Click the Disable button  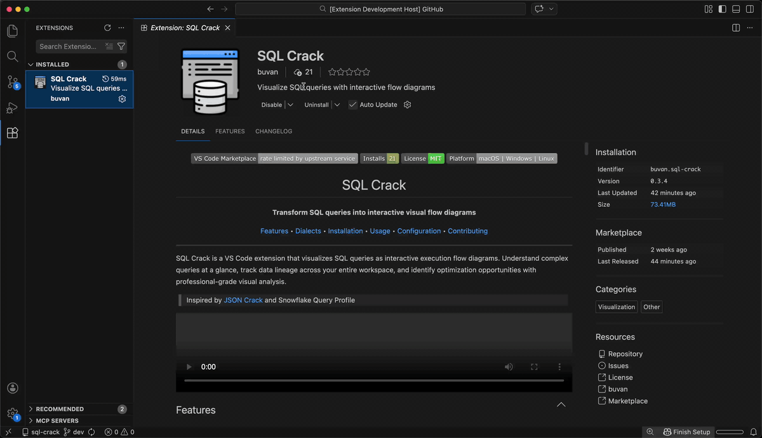point(272,105)
